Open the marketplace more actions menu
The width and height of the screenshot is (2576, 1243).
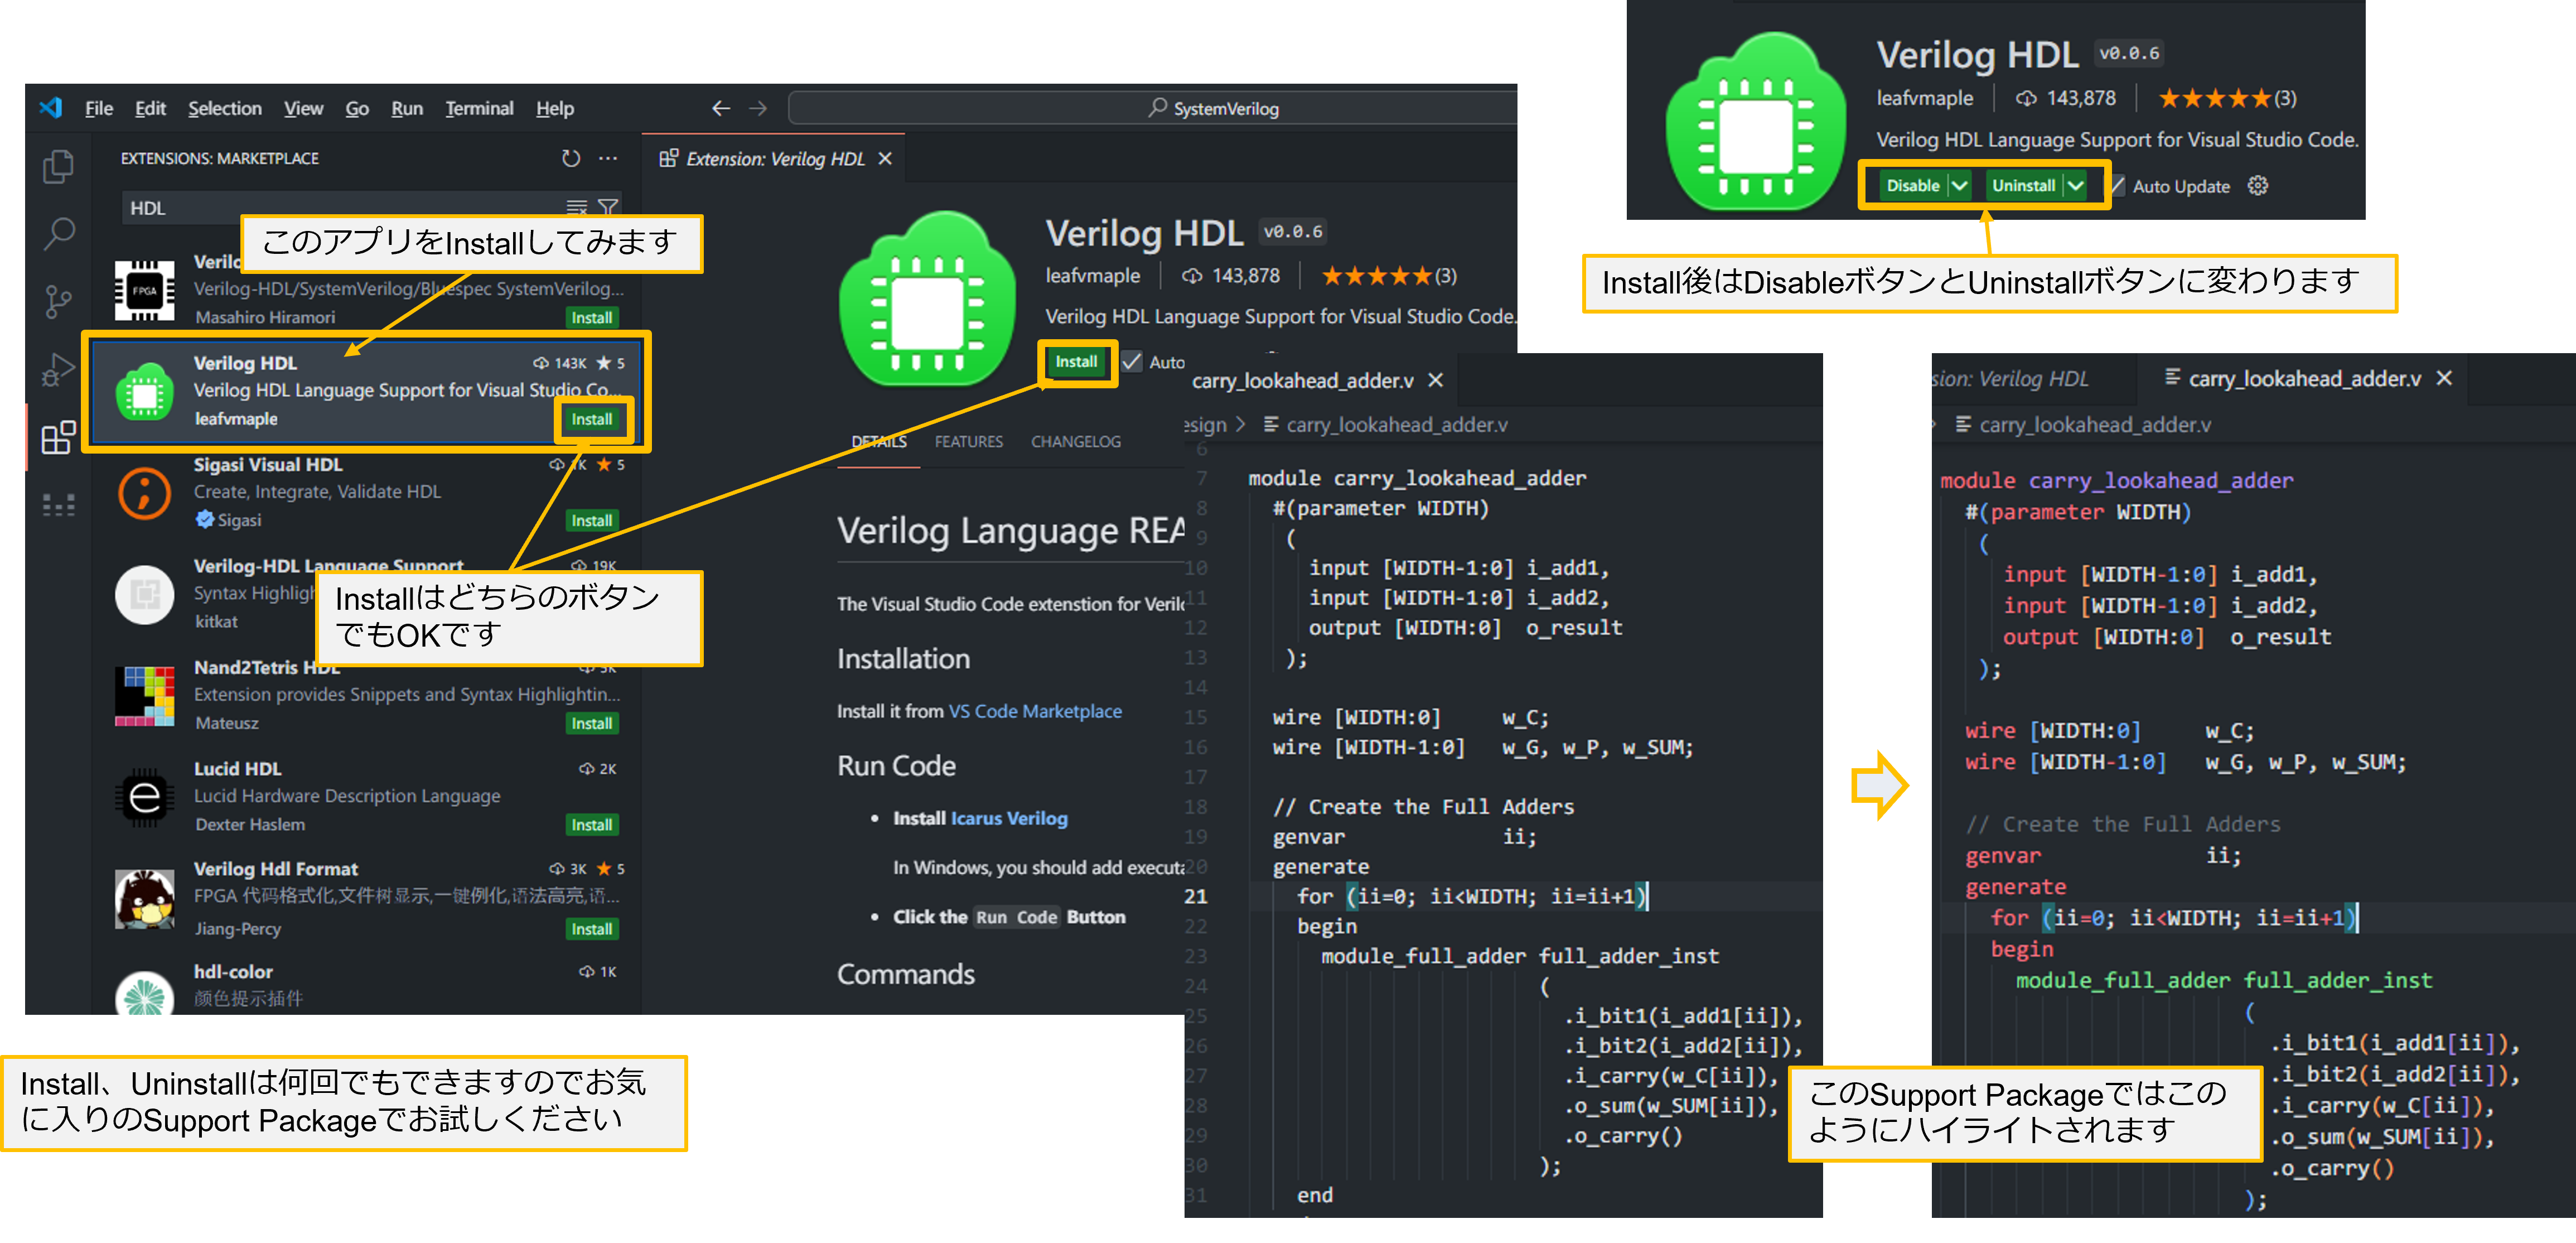tap(608, 158)
